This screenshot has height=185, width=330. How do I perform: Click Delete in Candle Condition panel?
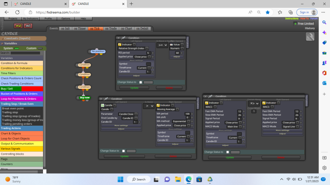click(x=173, y=156)
